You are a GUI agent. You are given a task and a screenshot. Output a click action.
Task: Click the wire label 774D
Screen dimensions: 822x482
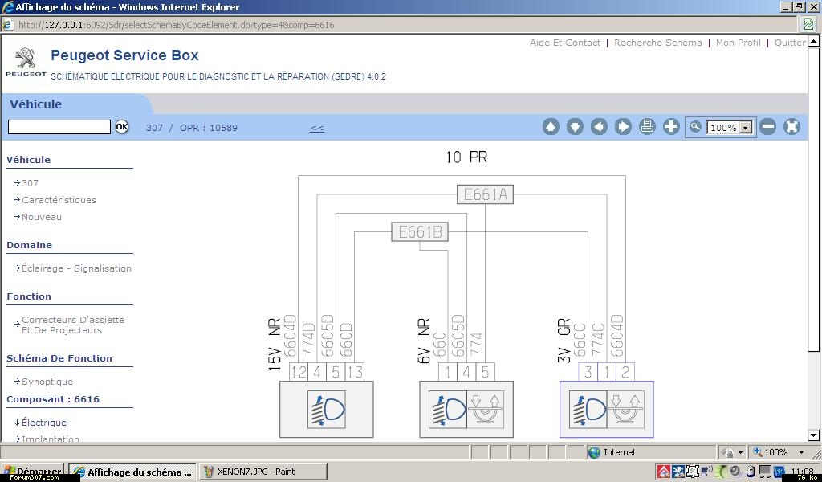309,341
